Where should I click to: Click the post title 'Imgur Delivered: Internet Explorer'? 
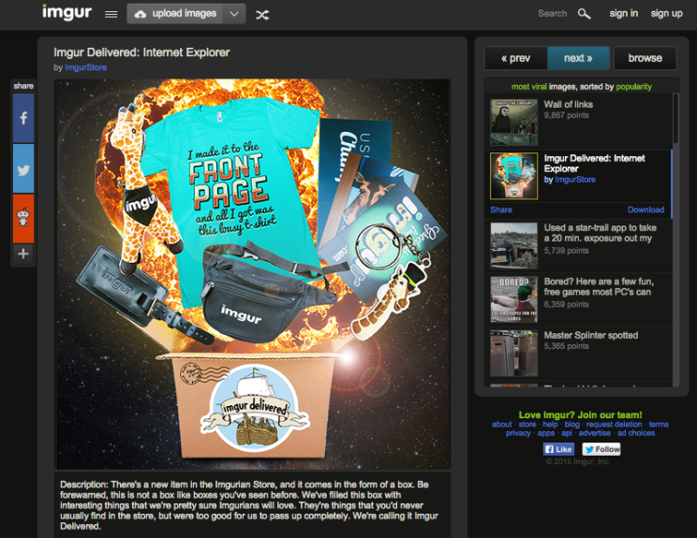pos(141,52)
